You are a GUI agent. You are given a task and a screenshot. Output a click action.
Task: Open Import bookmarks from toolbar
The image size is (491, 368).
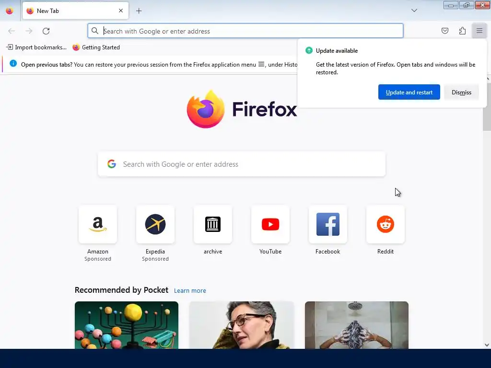(36, 47)
